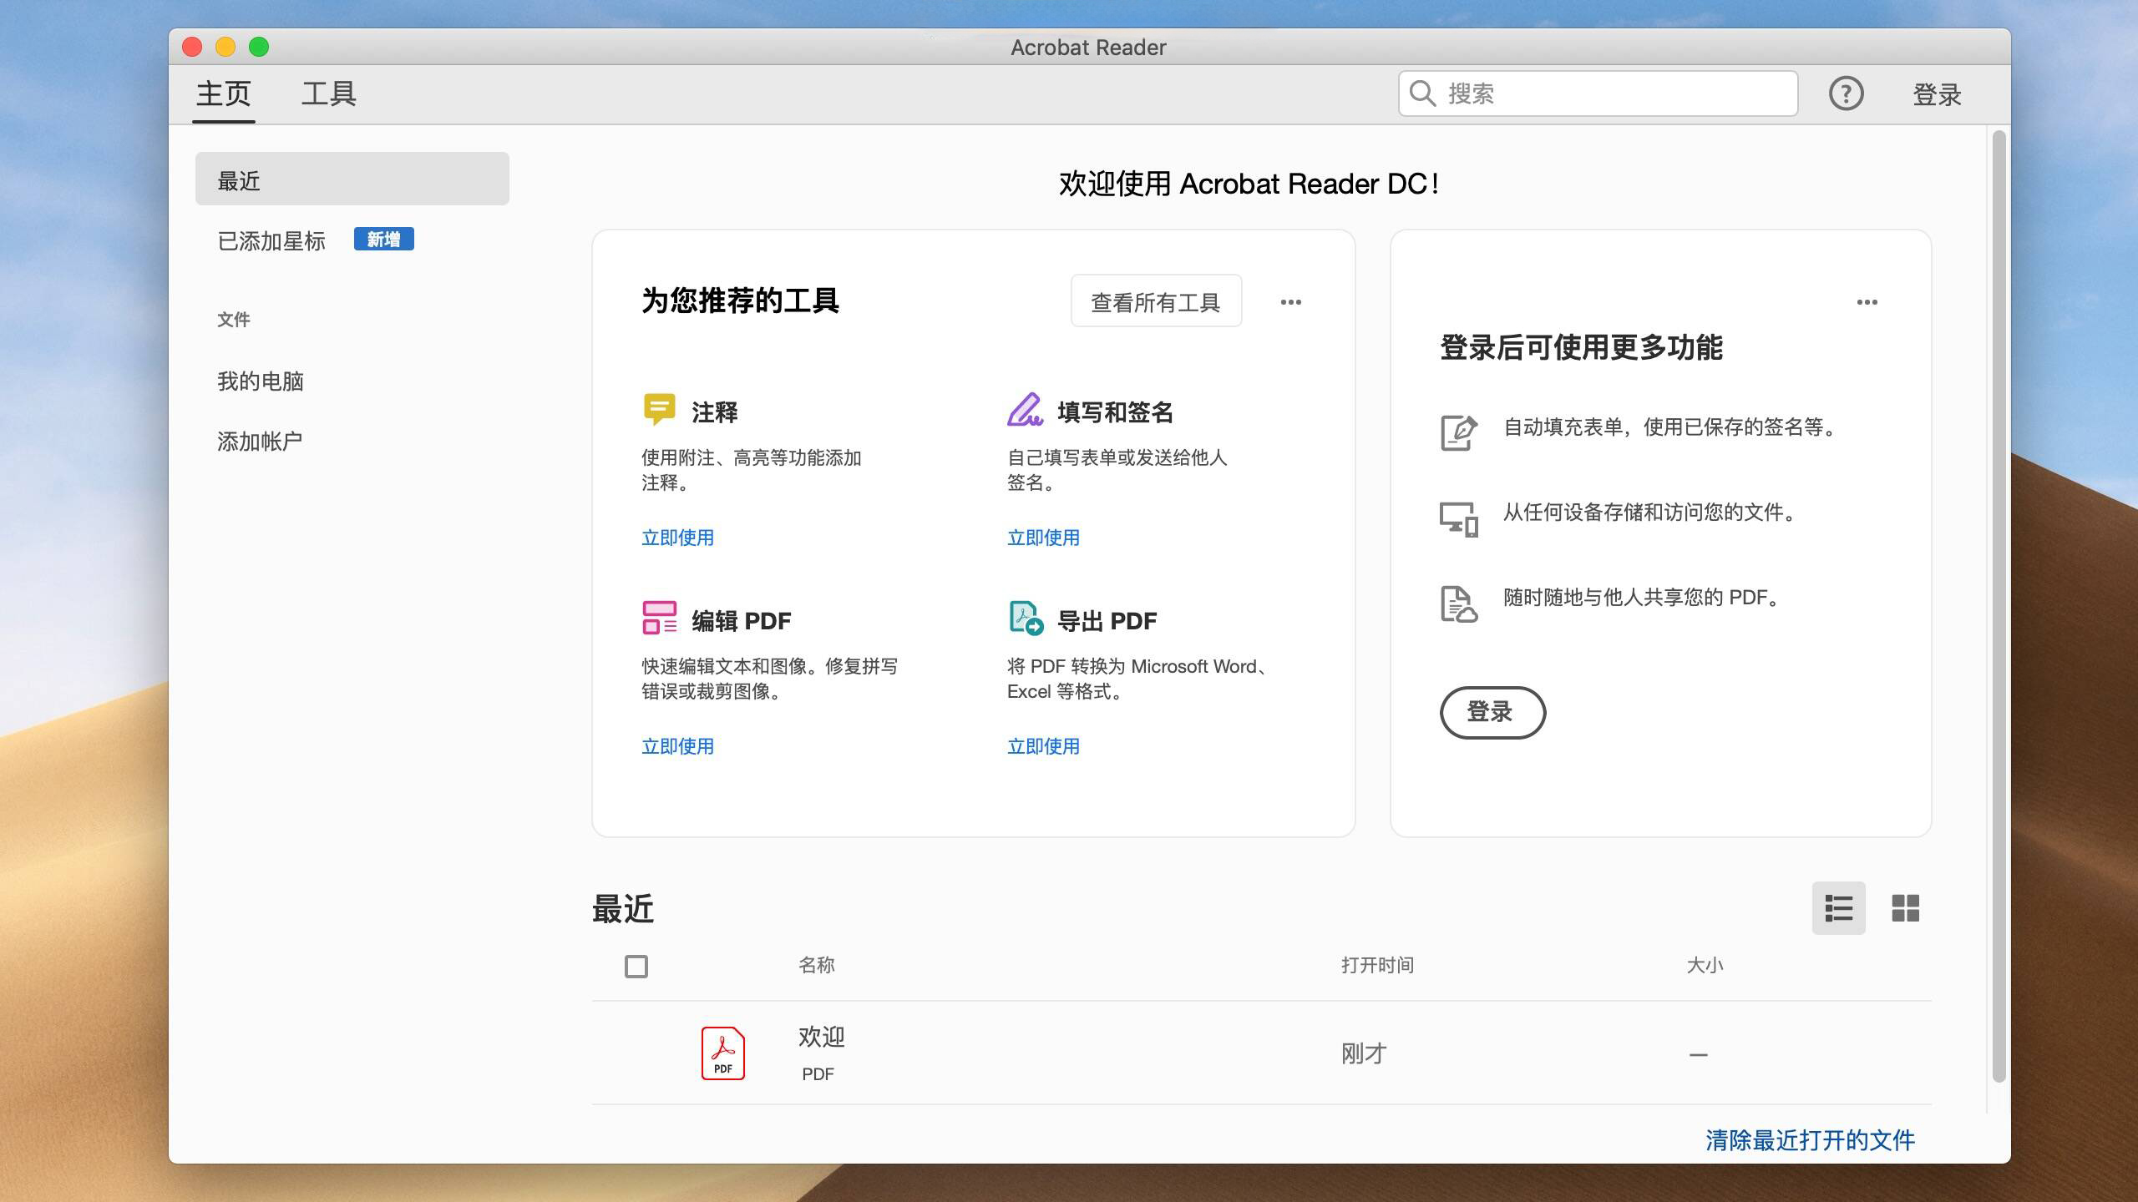This screenshot has height=1202, width=2138.
Task: Click the search magnifier icon
Action: [1422, 93]
